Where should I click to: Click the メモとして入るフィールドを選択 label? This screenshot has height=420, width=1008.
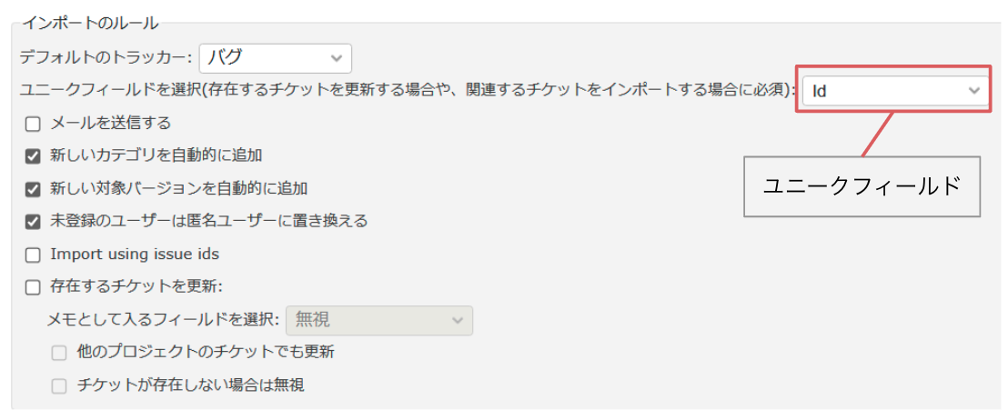pos(163,320)
